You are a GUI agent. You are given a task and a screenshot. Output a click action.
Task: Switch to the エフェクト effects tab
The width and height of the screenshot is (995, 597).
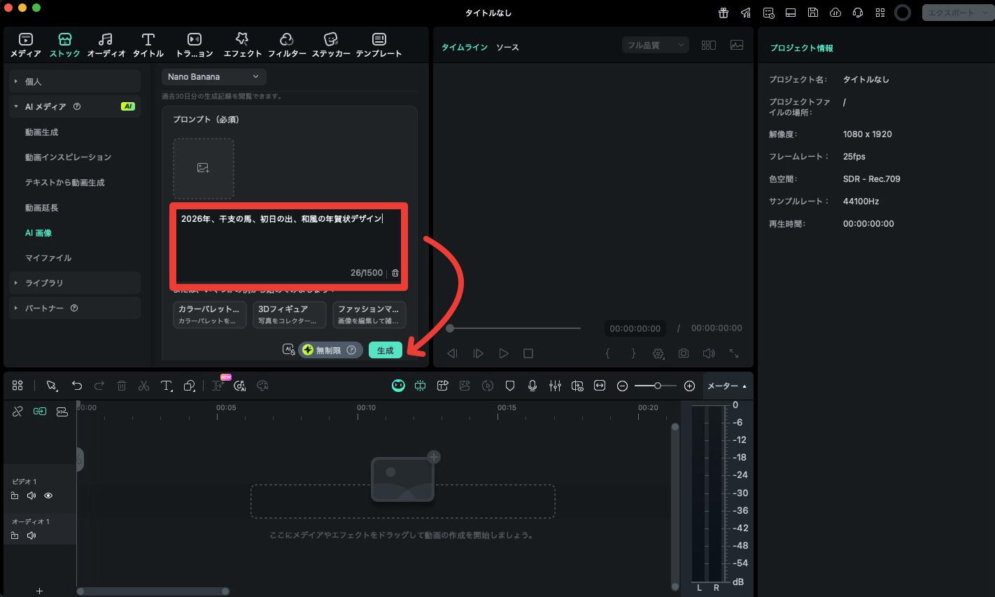click(242, 45)
